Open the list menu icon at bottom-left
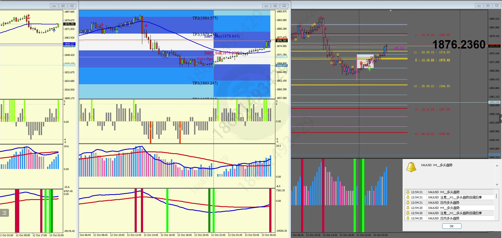 pos(4,213)
